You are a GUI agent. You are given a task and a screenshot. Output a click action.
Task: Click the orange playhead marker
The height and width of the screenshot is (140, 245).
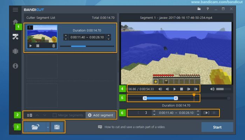coord(194,95)
